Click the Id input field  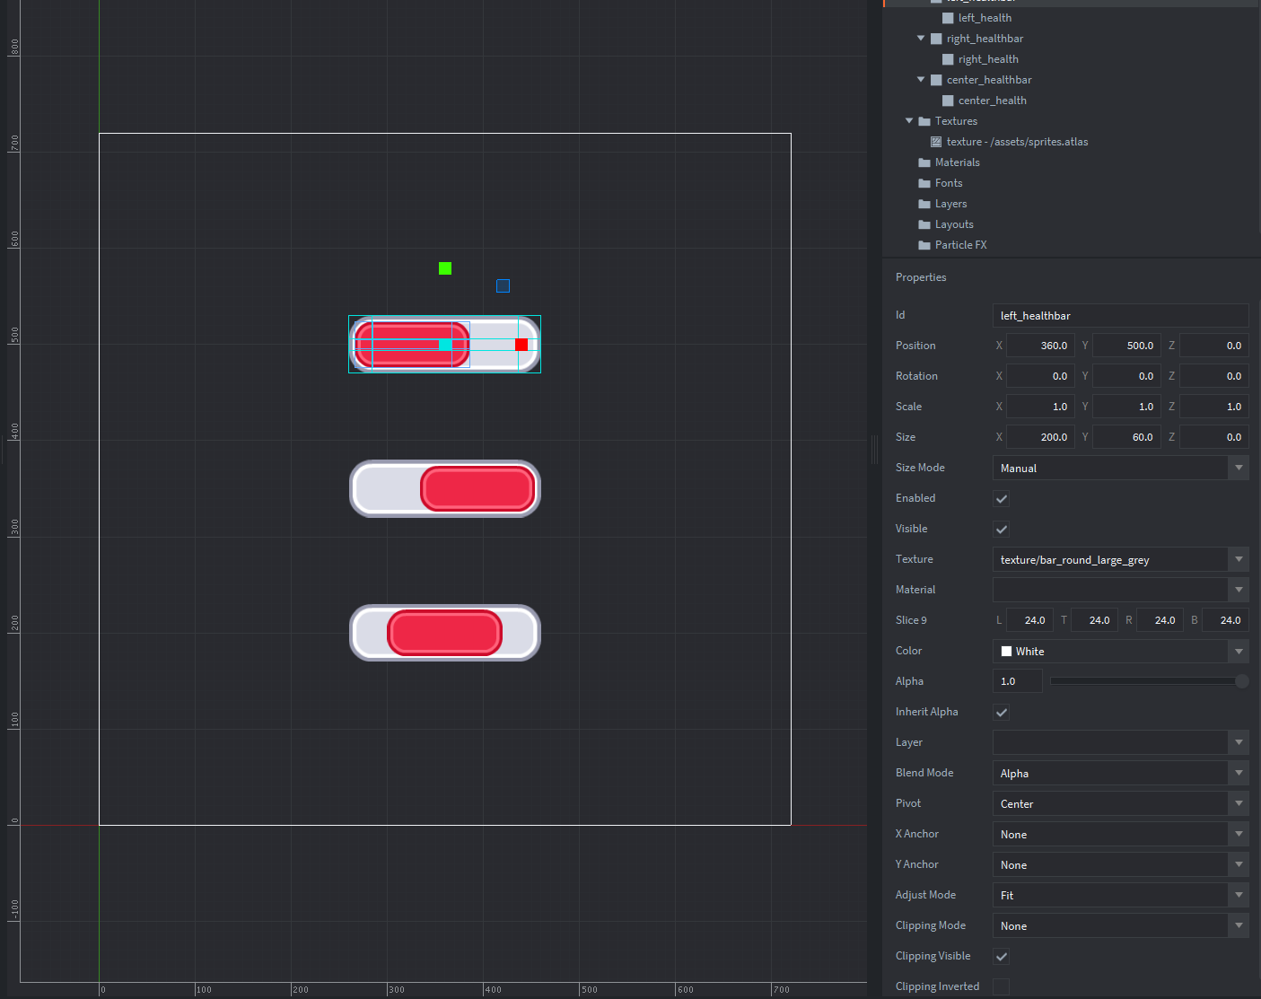(1121, 315)
